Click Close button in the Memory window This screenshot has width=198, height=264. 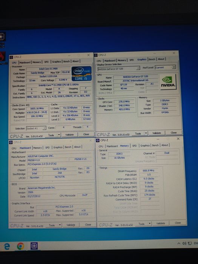click(178, 223)
